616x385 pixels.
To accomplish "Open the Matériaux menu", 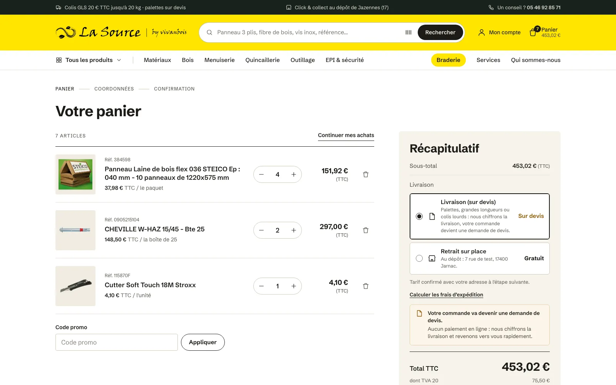I will tap(157, 60).
